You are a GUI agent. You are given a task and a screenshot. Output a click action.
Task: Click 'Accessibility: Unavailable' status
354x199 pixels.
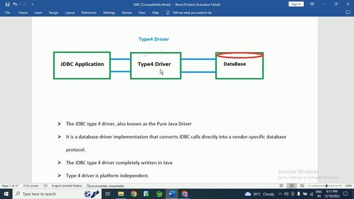pos(105,186)
